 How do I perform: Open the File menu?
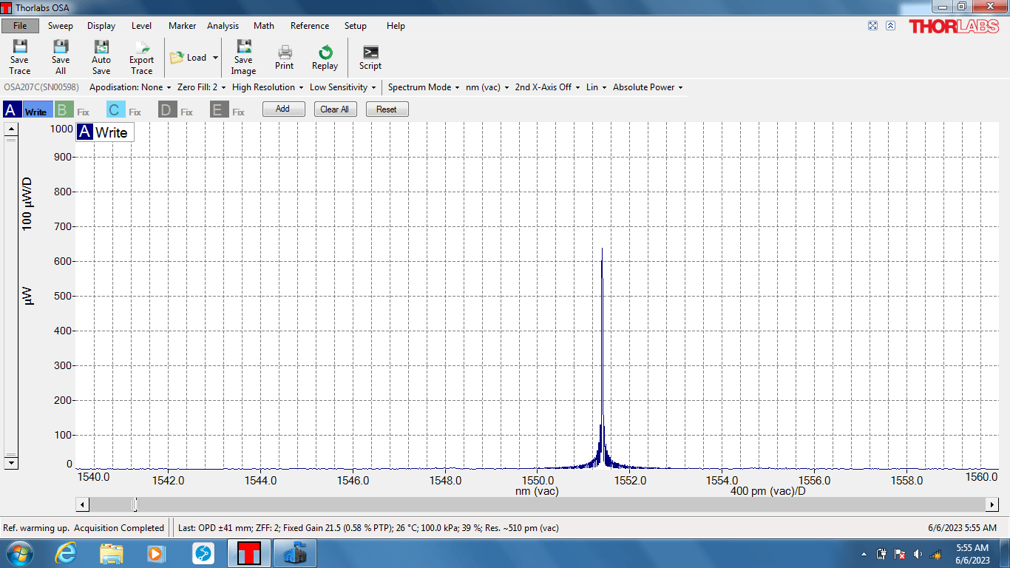pos(20,26)
